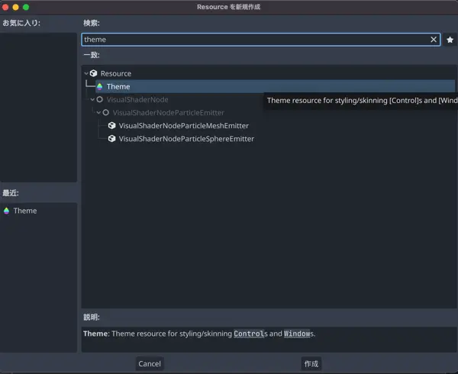The height and width of the screenshot is (374, 458).
Task: Select the VisualShaderNodeParticleMeshEmitter entry
Action: coord(183,126)
